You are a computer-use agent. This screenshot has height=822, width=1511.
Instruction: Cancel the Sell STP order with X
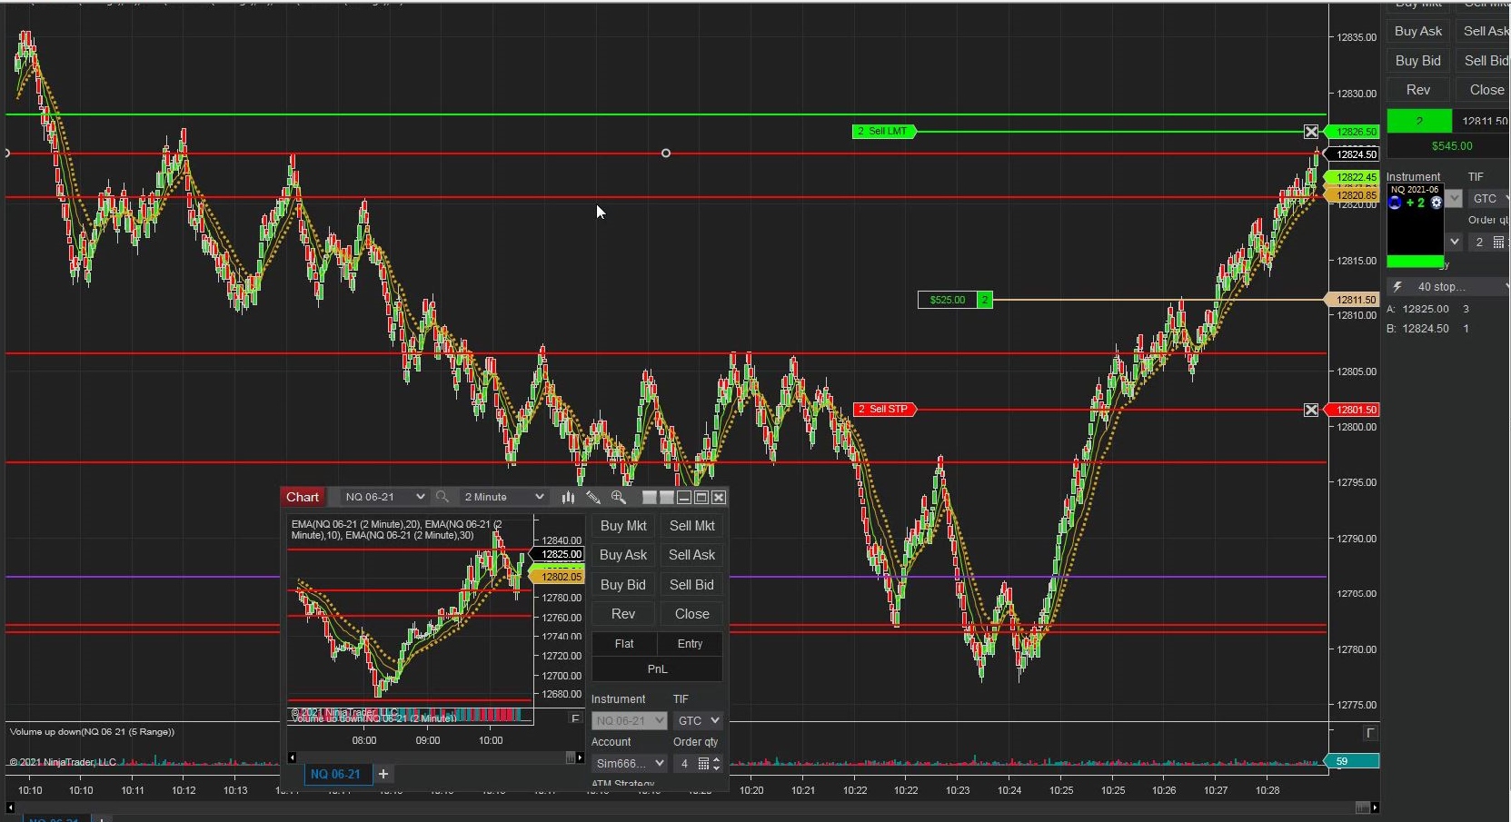(1311, 410)
